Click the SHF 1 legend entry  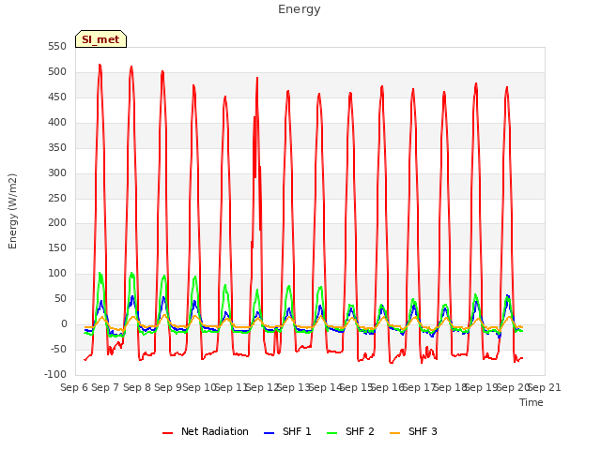[x=287, y=431]
